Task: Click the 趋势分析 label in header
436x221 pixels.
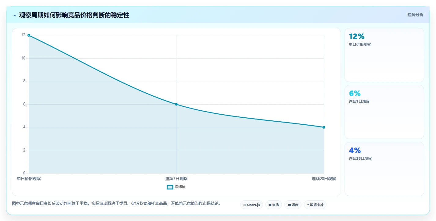Action: click(x=415, y=15)
